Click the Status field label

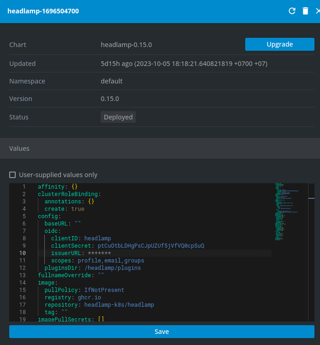19,117
